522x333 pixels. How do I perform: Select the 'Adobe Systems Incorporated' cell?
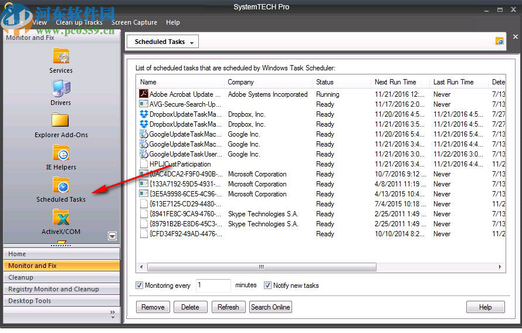click(x=267, y=94)
